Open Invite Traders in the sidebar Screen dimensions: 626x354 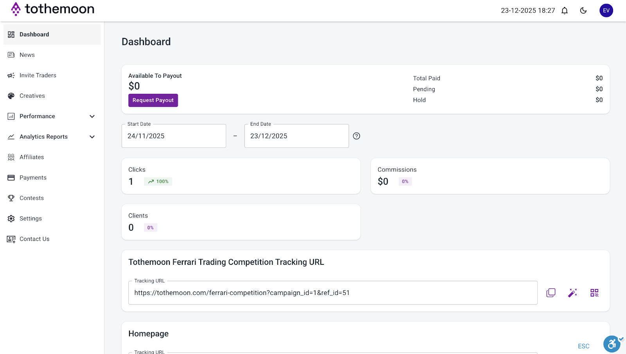[52, 75]
